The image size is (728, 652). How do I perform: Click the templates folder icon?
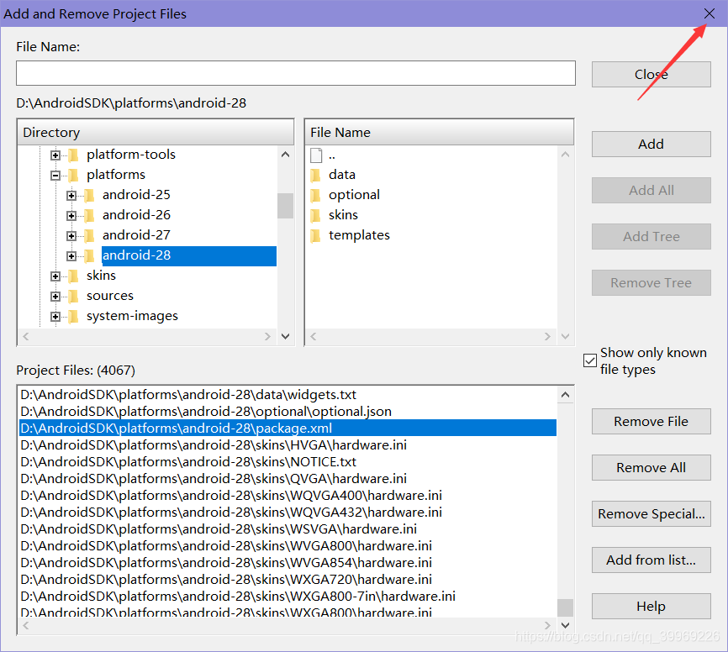pos(315,235)
